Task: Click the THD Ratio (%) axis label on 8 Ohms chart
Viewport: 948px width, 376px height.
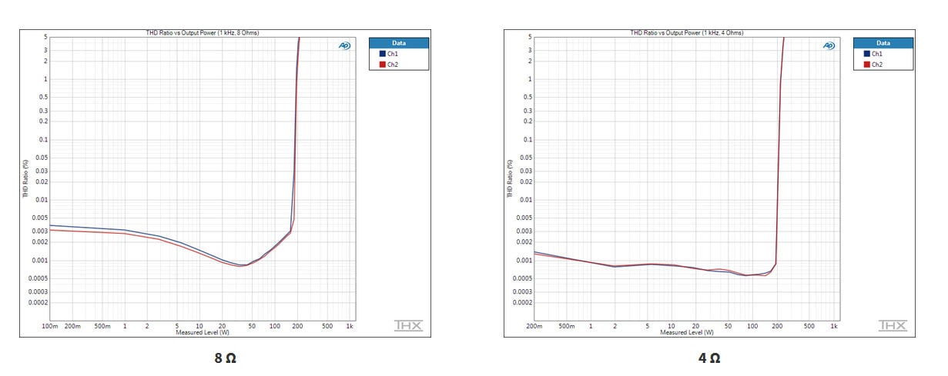Action: [25, 180]
